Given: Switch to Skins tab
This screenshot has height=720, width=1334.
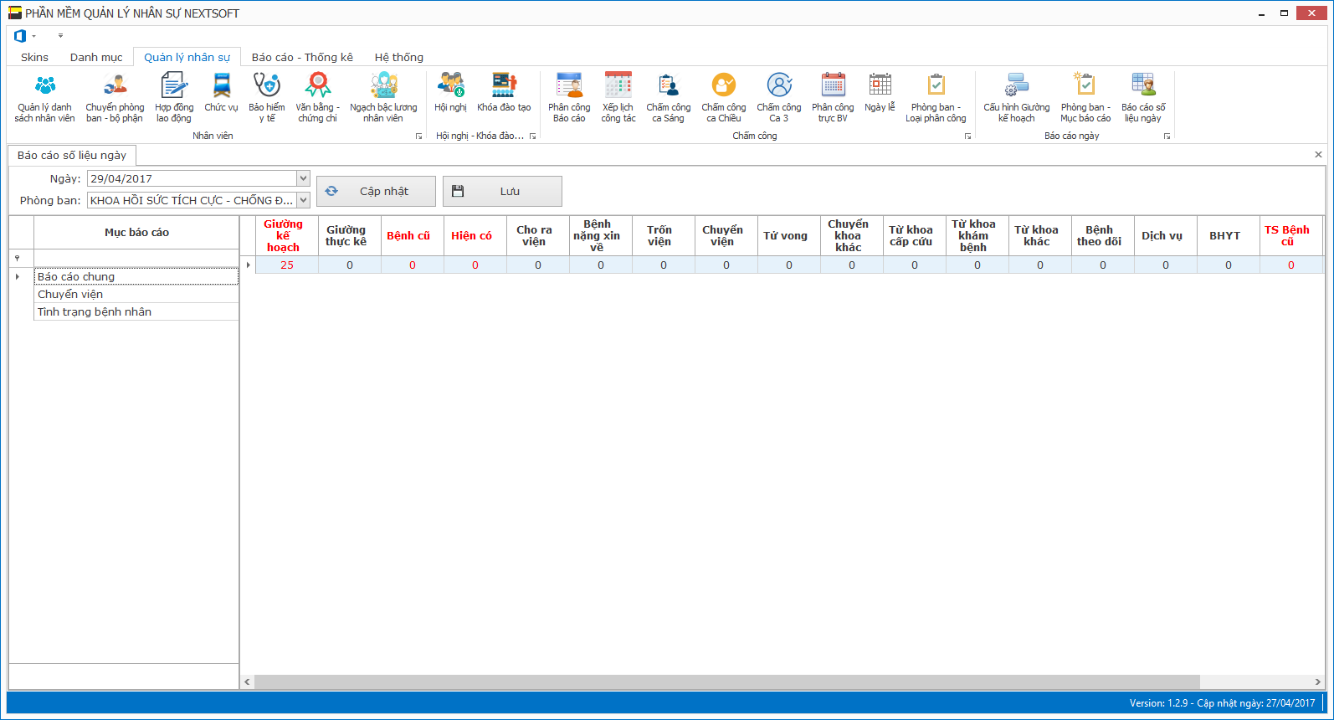Looking at the screenshot, I should [x=34, y=57].
